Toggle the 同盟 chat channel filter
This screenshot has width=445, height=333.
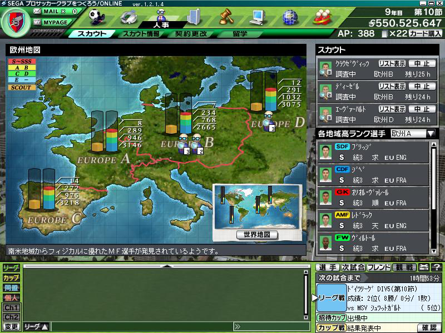point(11,287)
